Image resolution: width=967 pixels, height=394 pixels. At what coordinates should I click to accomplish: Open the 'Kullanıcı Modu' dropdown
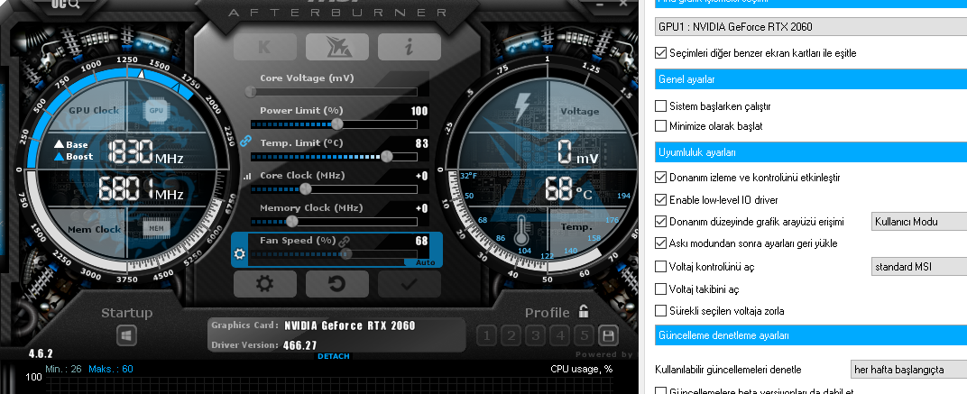tap(919, 222)
